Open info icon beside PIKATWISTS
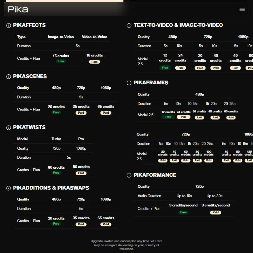This screenshot has height=253, width=253. (x=8, y=128)
